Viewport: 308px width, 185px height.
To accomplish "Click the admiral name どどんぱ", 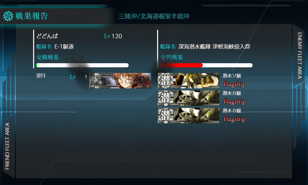I will coord(47,36).
